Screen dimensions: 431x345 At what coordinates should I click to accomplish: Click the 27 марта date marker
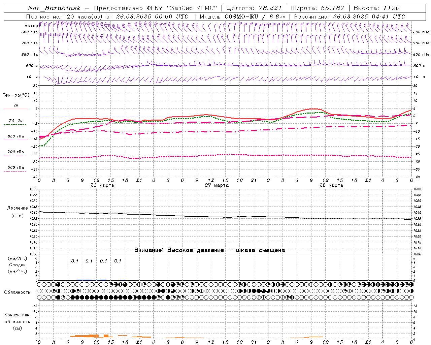point(217,185)
